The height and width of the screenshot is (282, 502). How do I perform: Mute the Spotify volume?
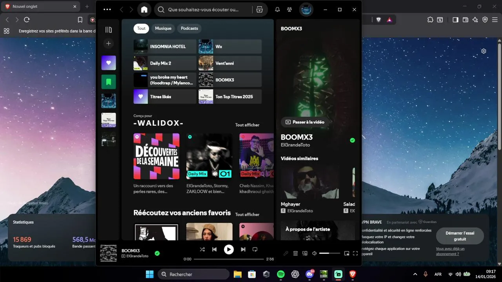315,253
